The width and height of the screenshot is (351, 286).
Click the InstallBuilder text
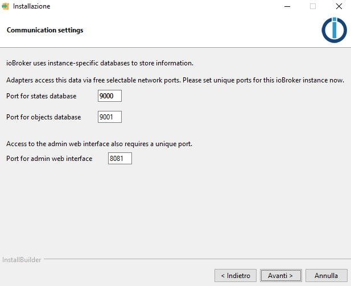(22, 260)
